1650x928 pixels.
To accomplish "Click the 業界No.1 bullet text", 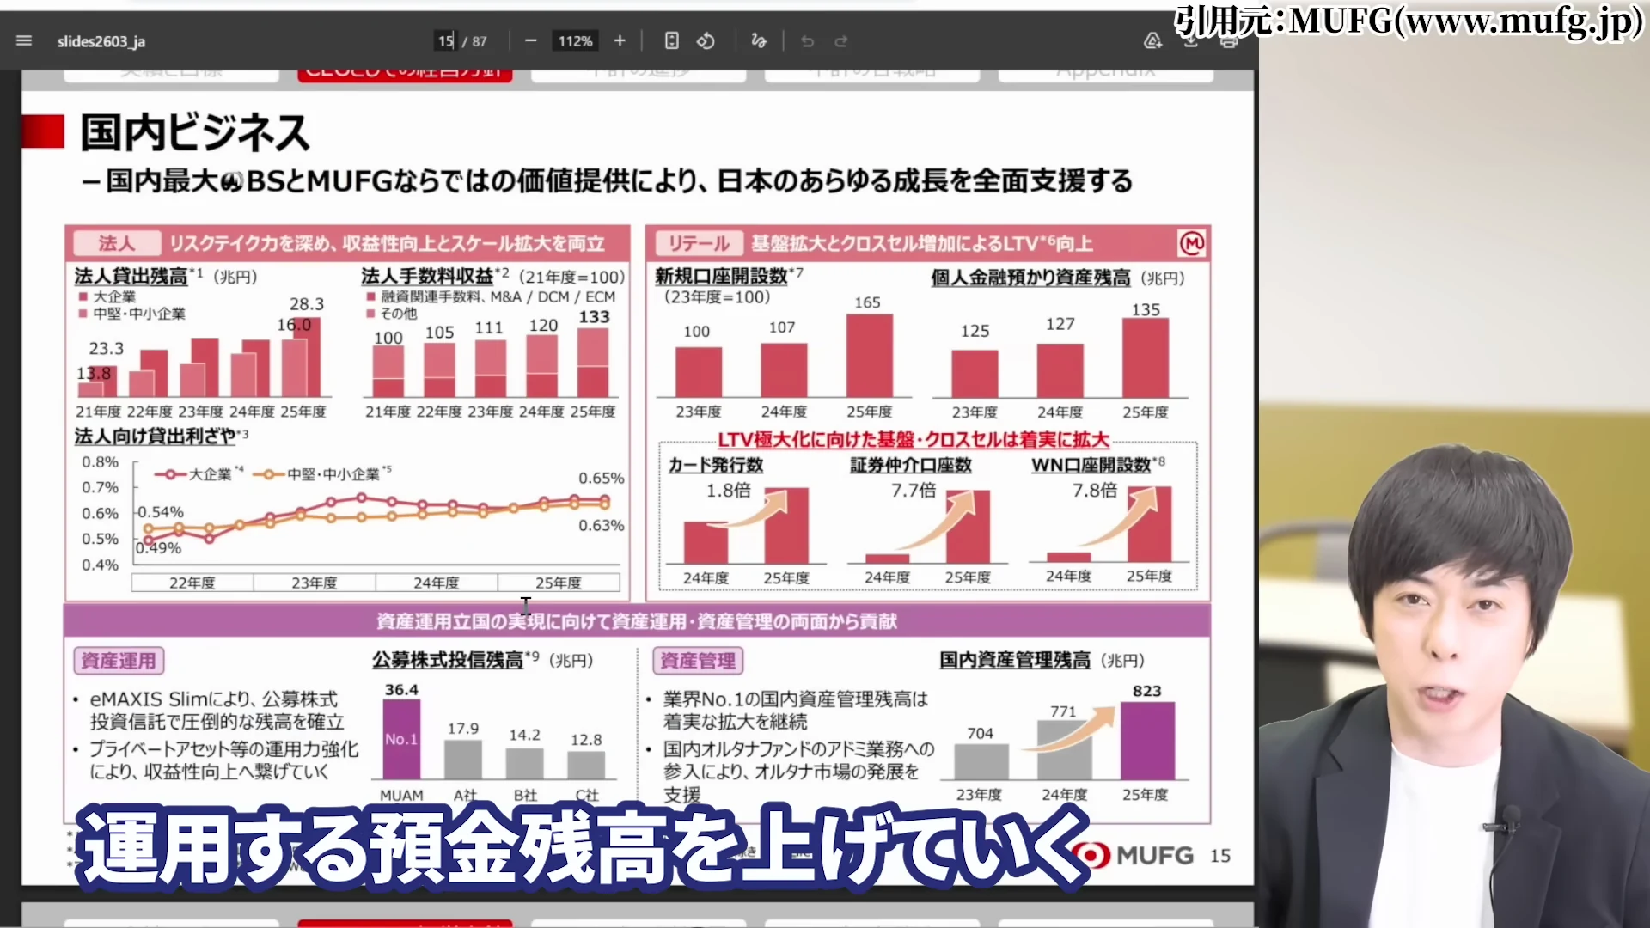I will coord(796,711).
